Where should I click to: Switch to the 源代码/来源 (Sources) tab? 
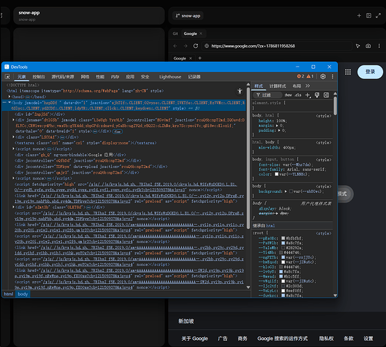tap(62, 77)
